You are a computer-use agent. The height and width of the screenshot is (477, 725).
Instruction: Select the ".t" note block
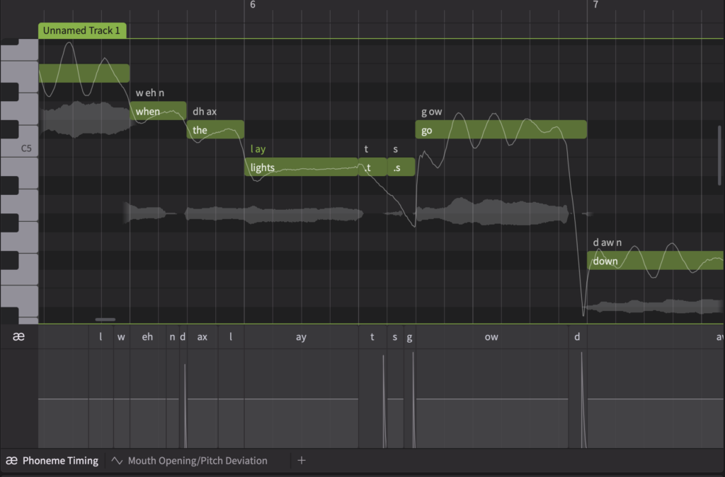coord(372,167)
